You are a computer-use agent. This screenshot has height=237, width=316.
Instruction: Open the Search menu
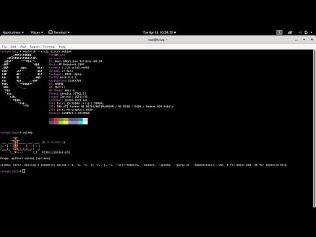tap(35, 47)
